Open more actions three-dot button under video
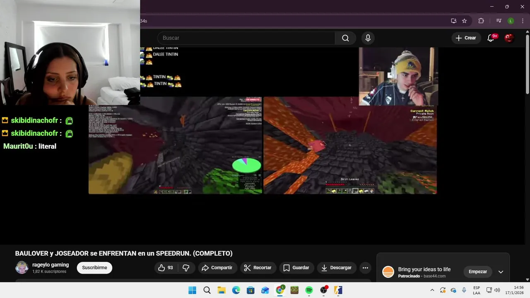Image resolution: width=530 pixels, height=298 pixels. coord(365,268)
